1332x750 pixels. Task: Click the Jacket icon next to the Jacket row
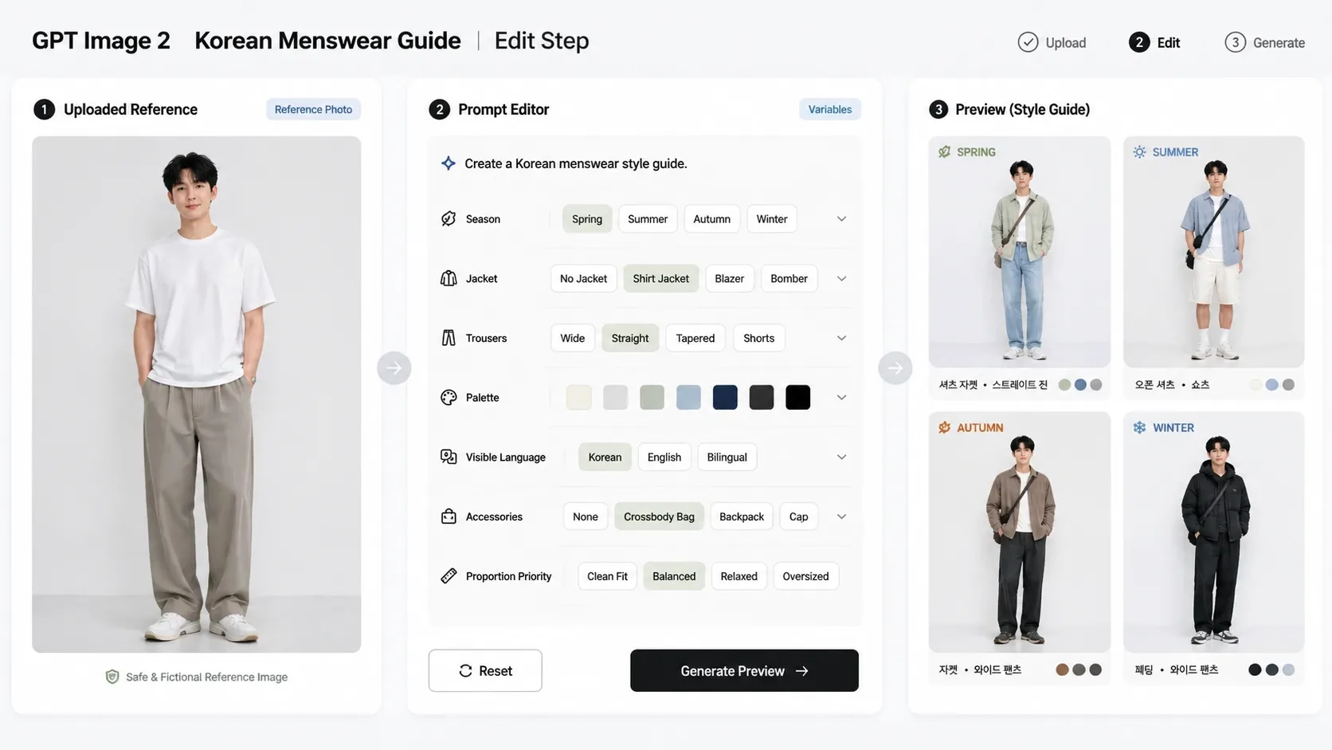449,277
